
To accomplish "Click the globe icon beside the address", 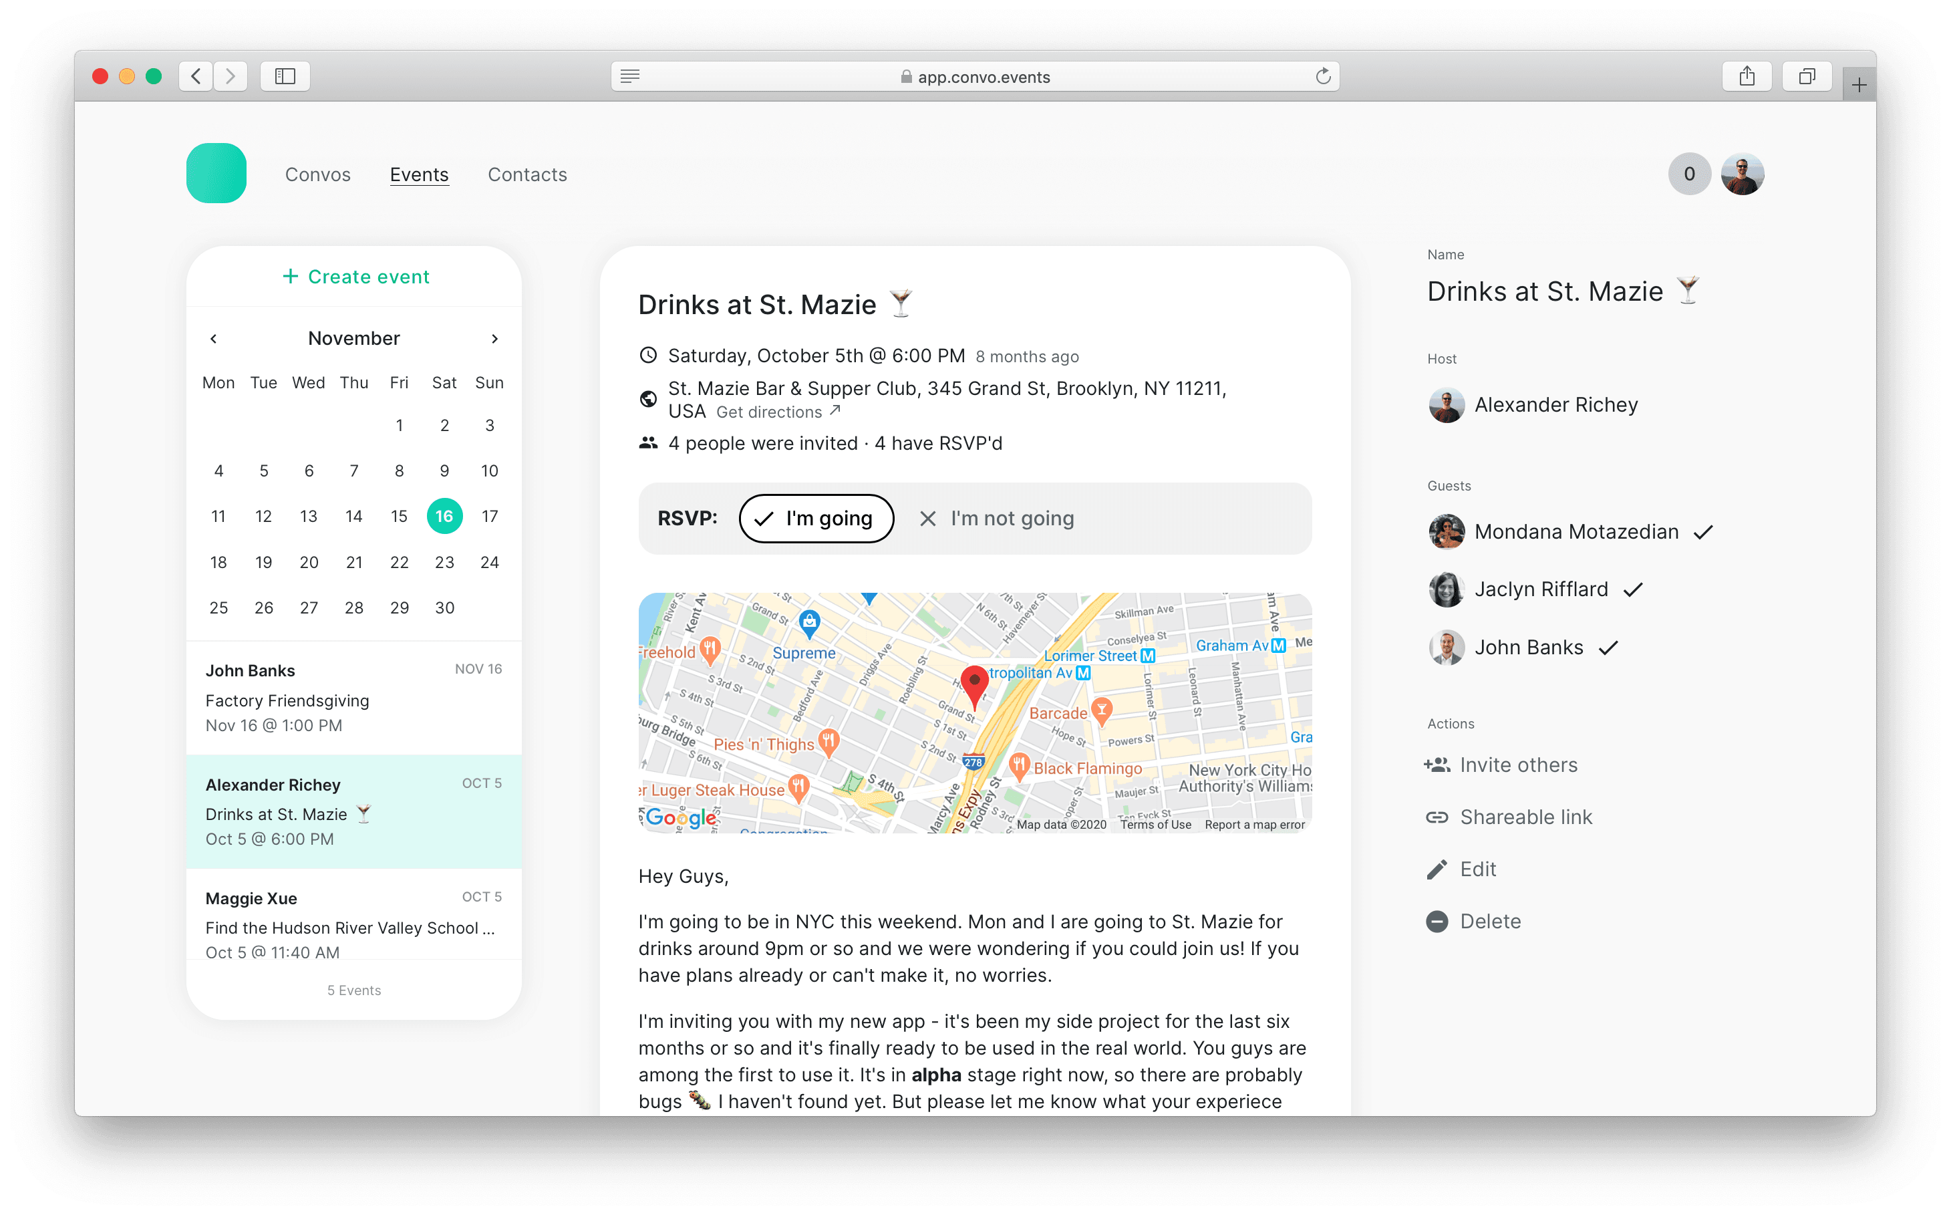I will (647, 398).
